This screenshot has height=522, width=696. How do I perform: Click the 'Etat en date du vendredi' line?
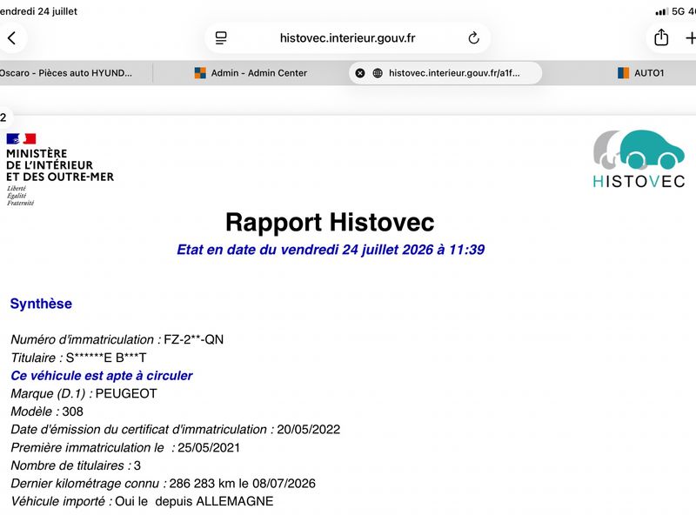coord(331,250)
